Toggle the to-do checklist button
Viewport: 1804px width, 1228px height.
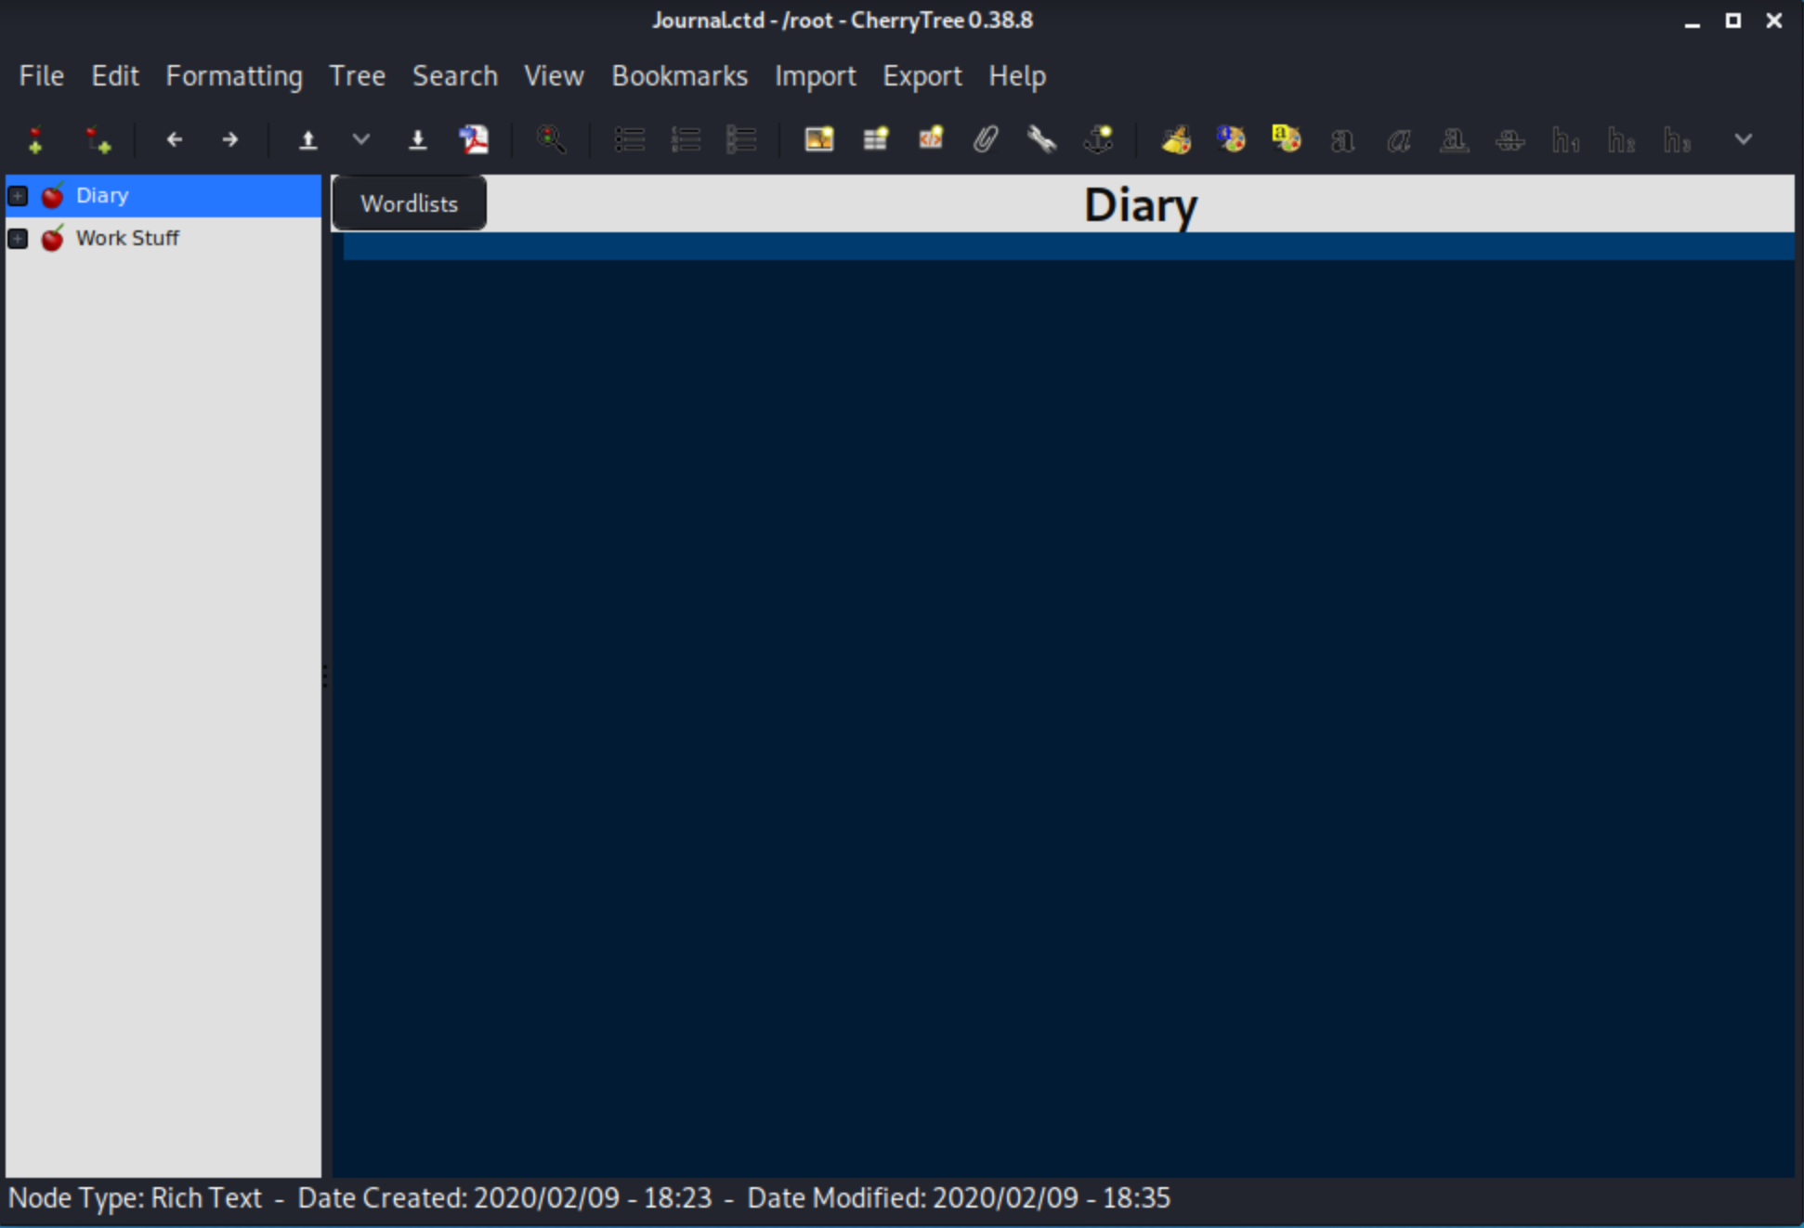741,140
